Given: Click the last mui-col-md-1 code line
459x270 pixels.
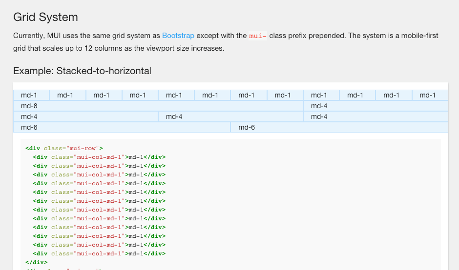Looking at the screenshot, I should pyautogui.click(x=99, y=253).
